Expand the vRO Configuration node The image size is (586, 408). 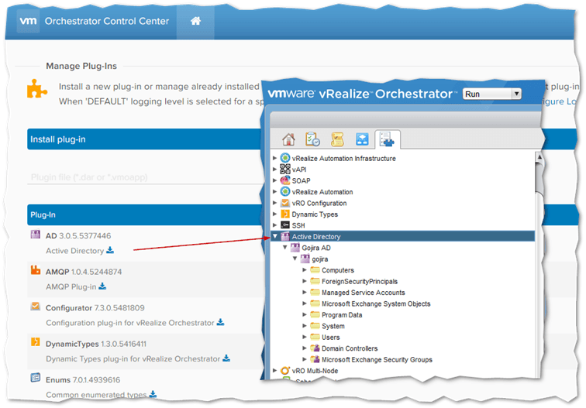(x=274, y=203)
